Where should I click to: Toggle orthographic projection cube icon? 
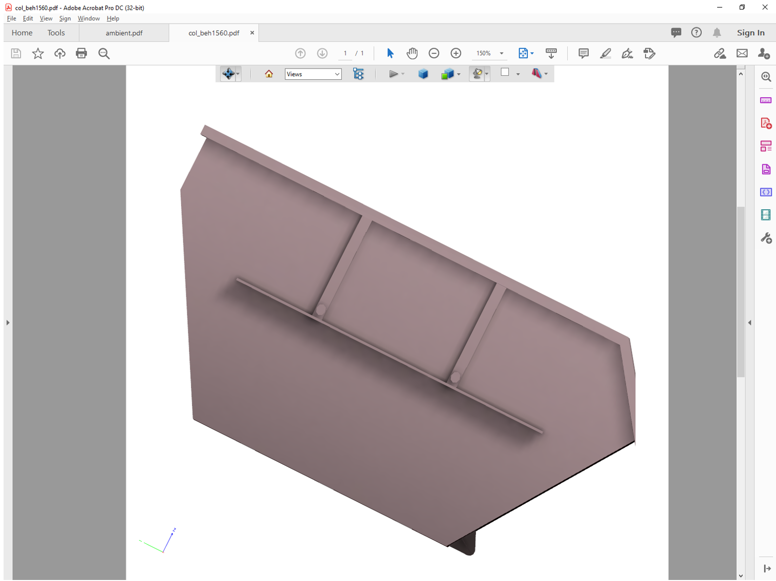coord(423,74)
